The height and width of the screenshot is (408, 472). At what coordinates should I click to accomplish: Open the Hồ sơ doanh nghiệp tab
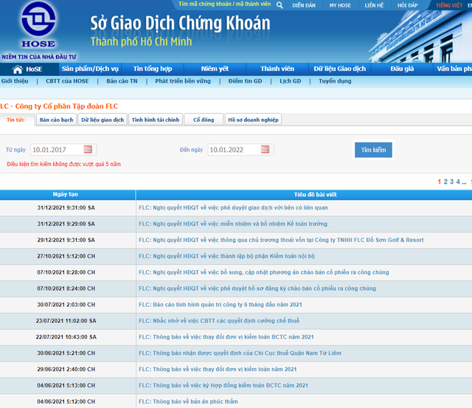point(253,120)
